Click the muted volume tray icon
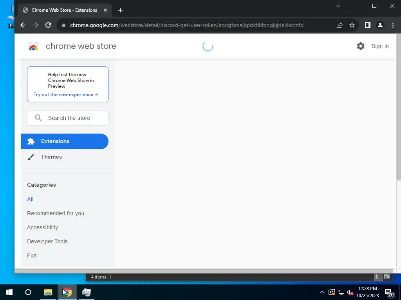 [350, 292]
